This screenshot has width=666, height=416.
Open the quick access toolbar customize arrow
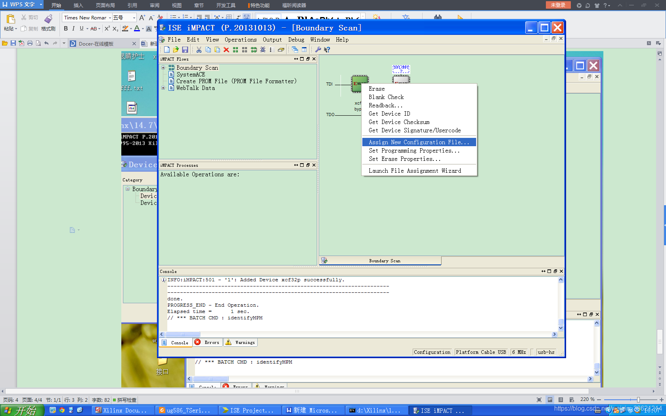[x=64, y=43]
